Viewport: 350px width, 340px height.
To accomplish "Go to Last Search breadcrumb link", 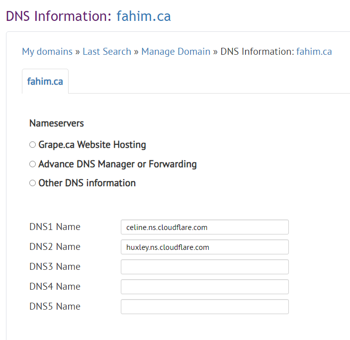I will [107, 52].
